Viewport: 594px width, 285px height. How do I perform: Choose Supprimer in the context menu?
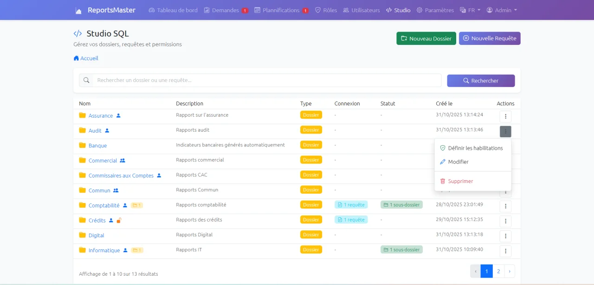[x=473, y=181]
